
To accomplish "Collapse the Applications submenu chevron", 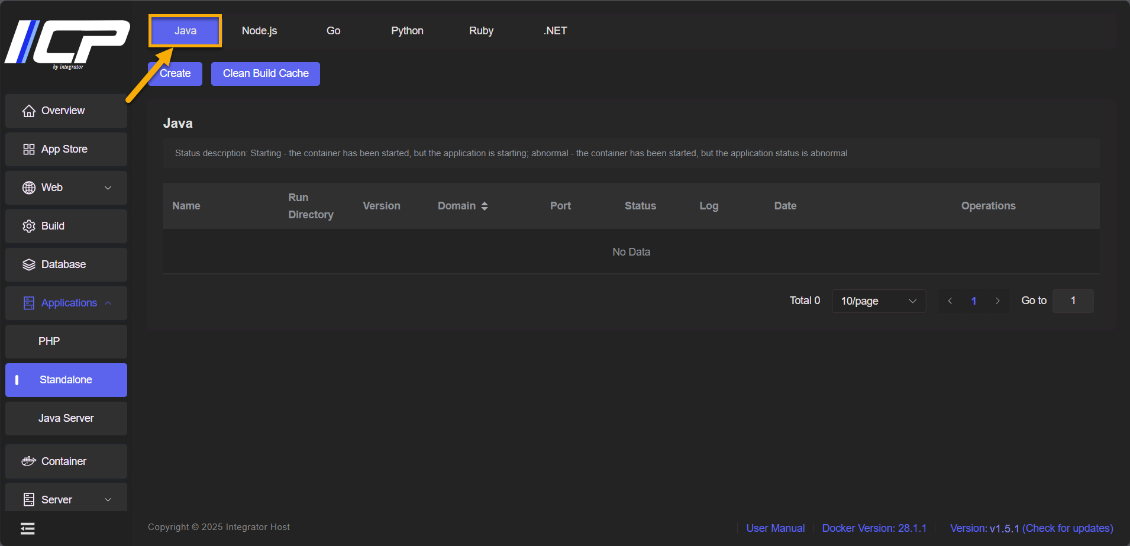I will tap(108, 303).
